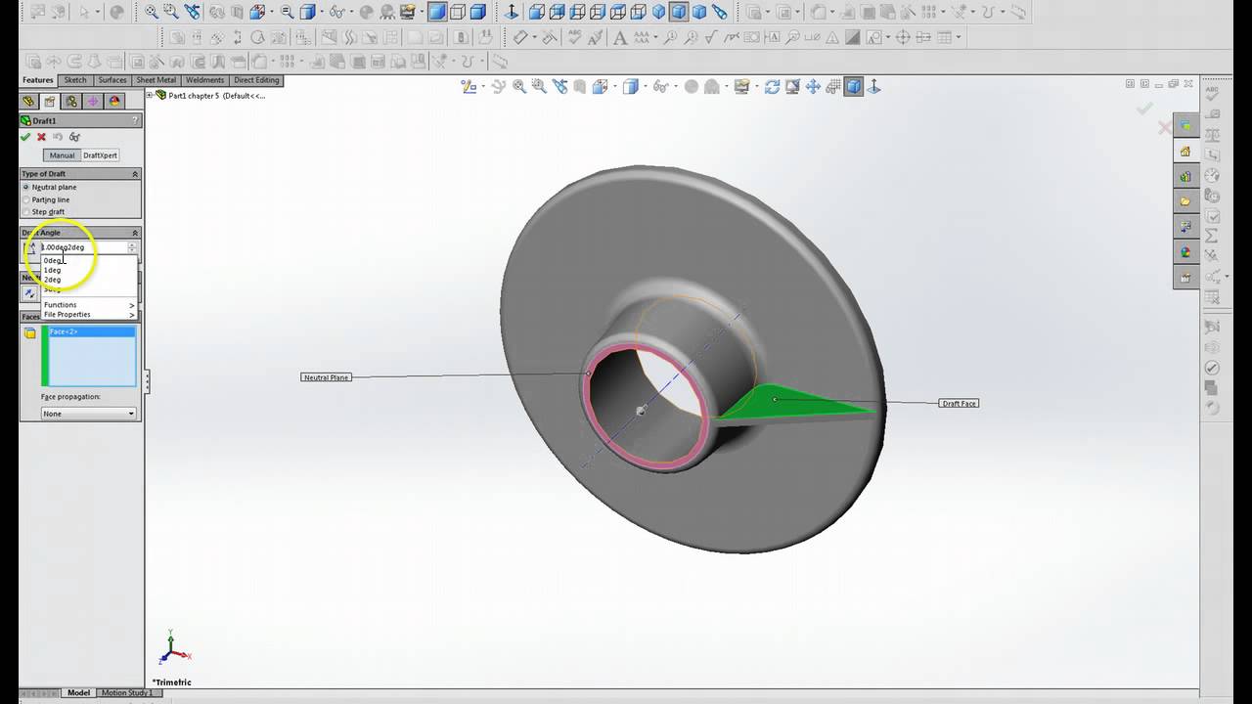Select Face<2> in Faces to Draft list
This screenshot has width=1252, height=704.
coord(92,331)
